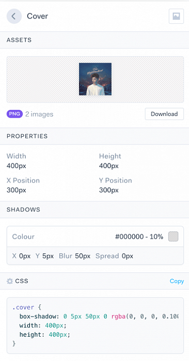Go back using the chevron arrow
This screenshot has height=361, width=189.
(14, 16)
